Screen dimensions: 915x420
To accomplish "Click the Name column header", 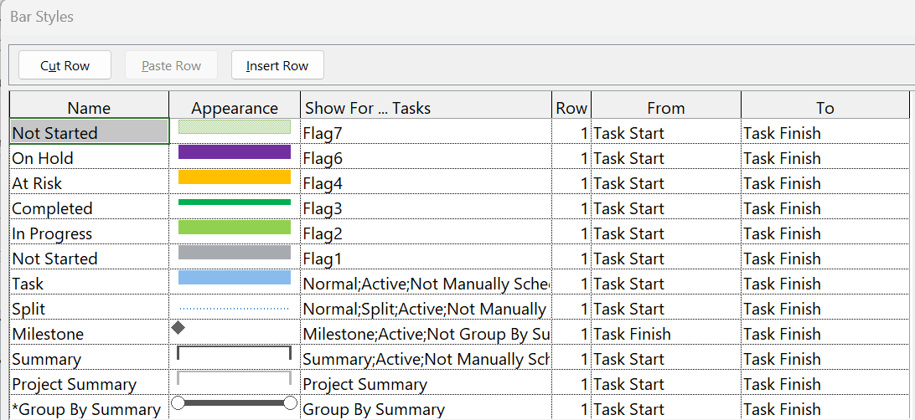I will 90,106.
